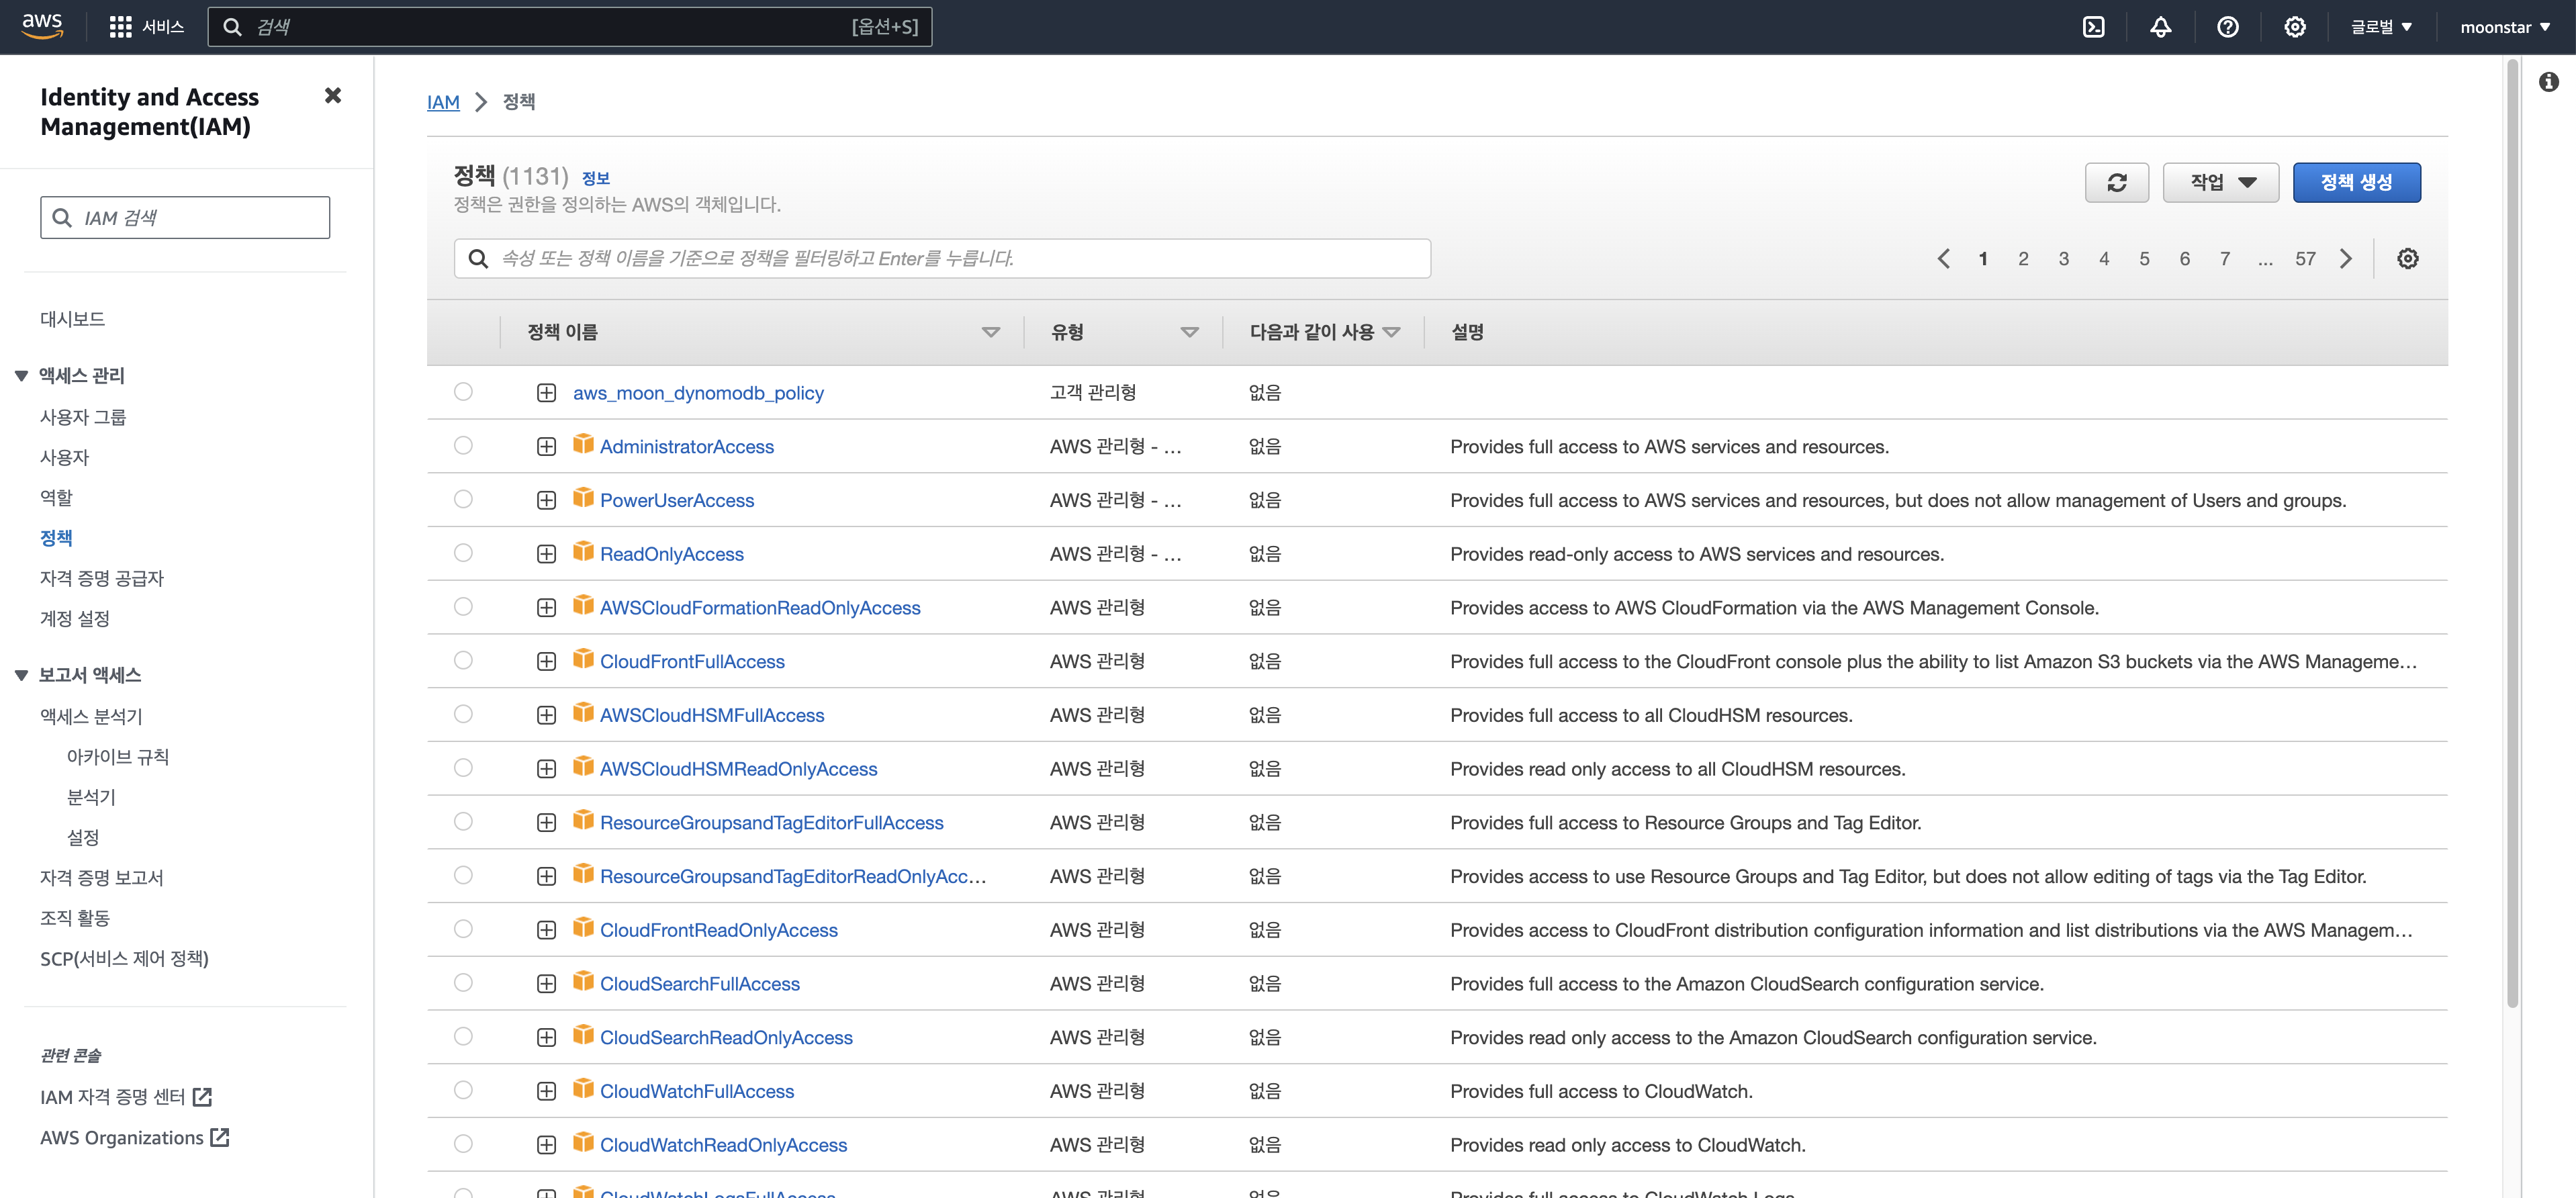Open the help question mark icon
The height and width of the screenshot is (1198, 2576).
point(2227,27)
